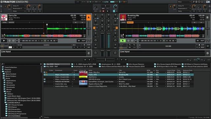The height and width of the screenshot is (119, 211).
Task: Disable MASTER on Deck B
Action: point(130,22)
